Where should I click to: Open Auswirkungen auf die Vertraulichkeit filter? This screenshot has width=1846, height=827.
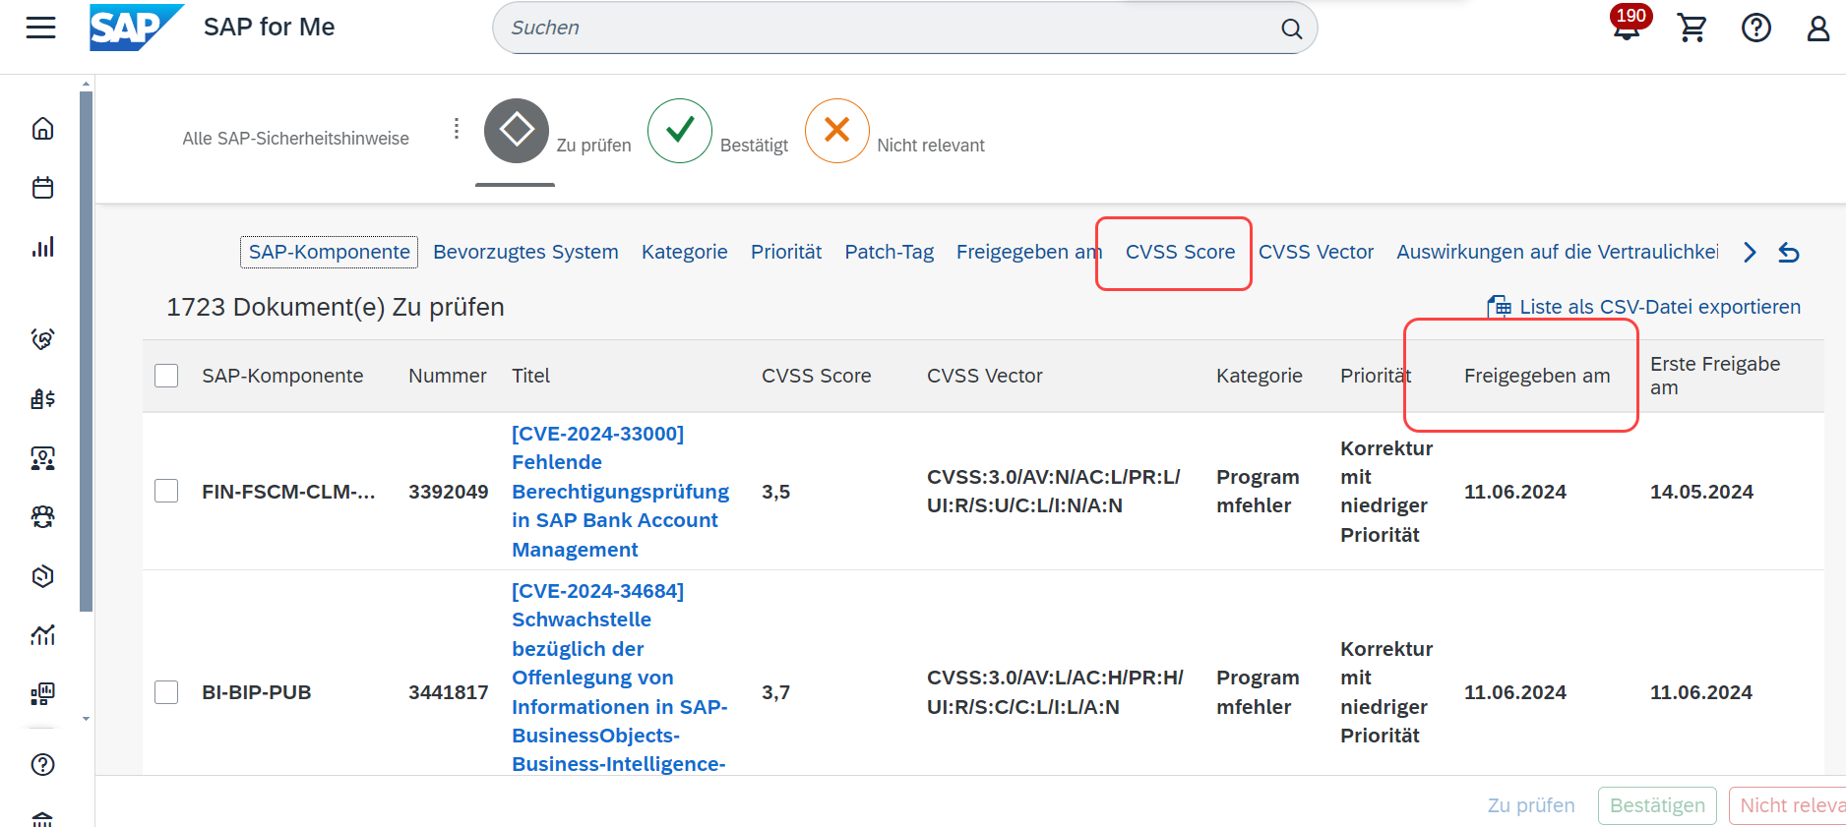(x=1558, y=252)
